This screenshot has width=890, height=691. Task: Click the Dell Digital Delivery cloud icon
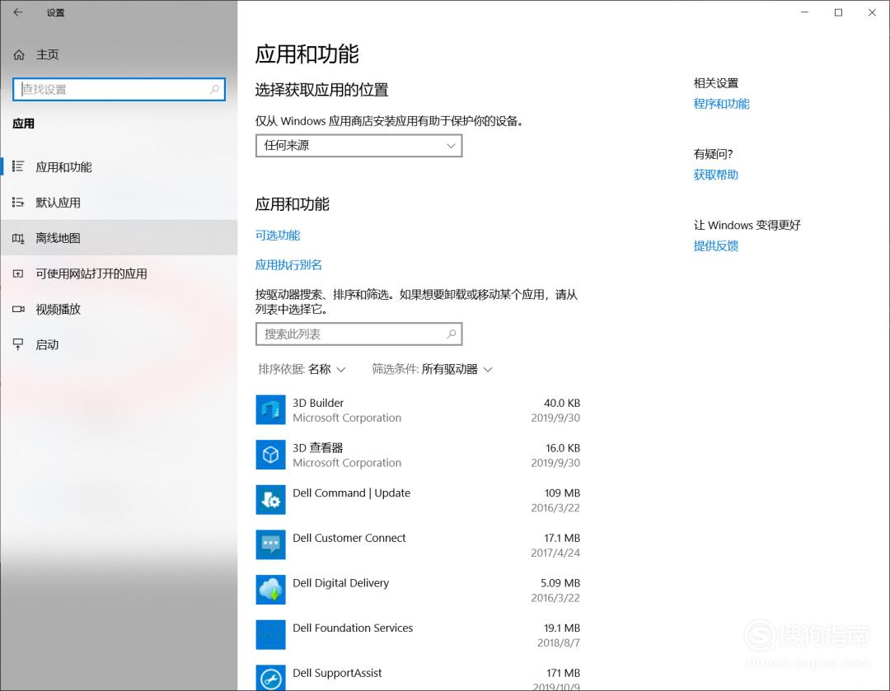pos(270,590)
